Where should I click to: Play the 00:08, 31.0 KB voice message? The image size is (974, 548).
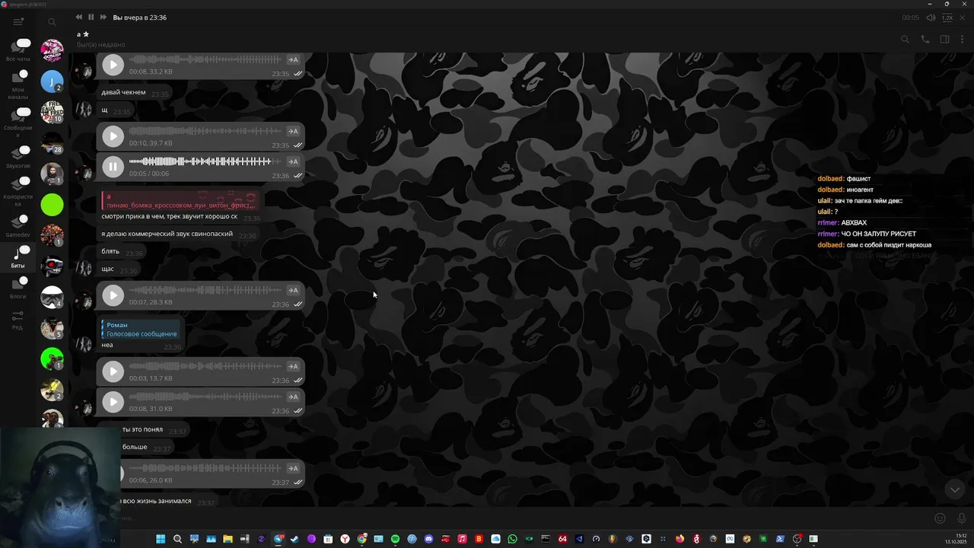coord(113,402)
